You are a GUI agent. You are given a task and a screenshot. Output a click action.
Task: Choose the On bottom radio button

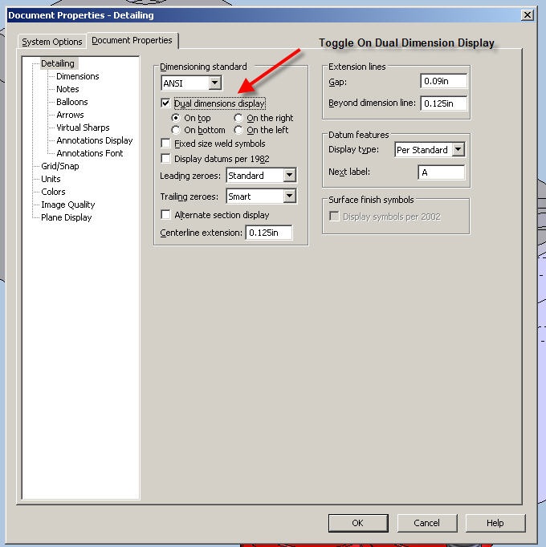pyautogui.click(x=176, y=130)
